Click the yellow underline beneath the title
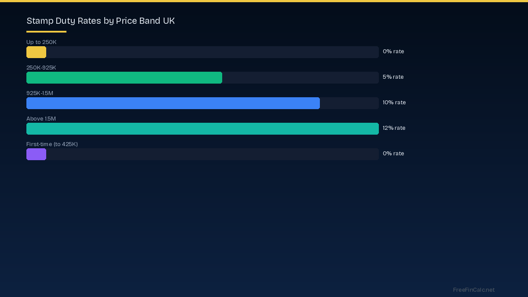This screenshot has width=528, height=297. [46, 32]
